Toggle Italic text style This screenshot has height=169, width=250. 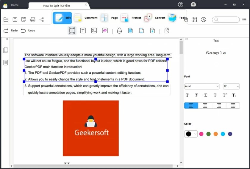(196, 95)
